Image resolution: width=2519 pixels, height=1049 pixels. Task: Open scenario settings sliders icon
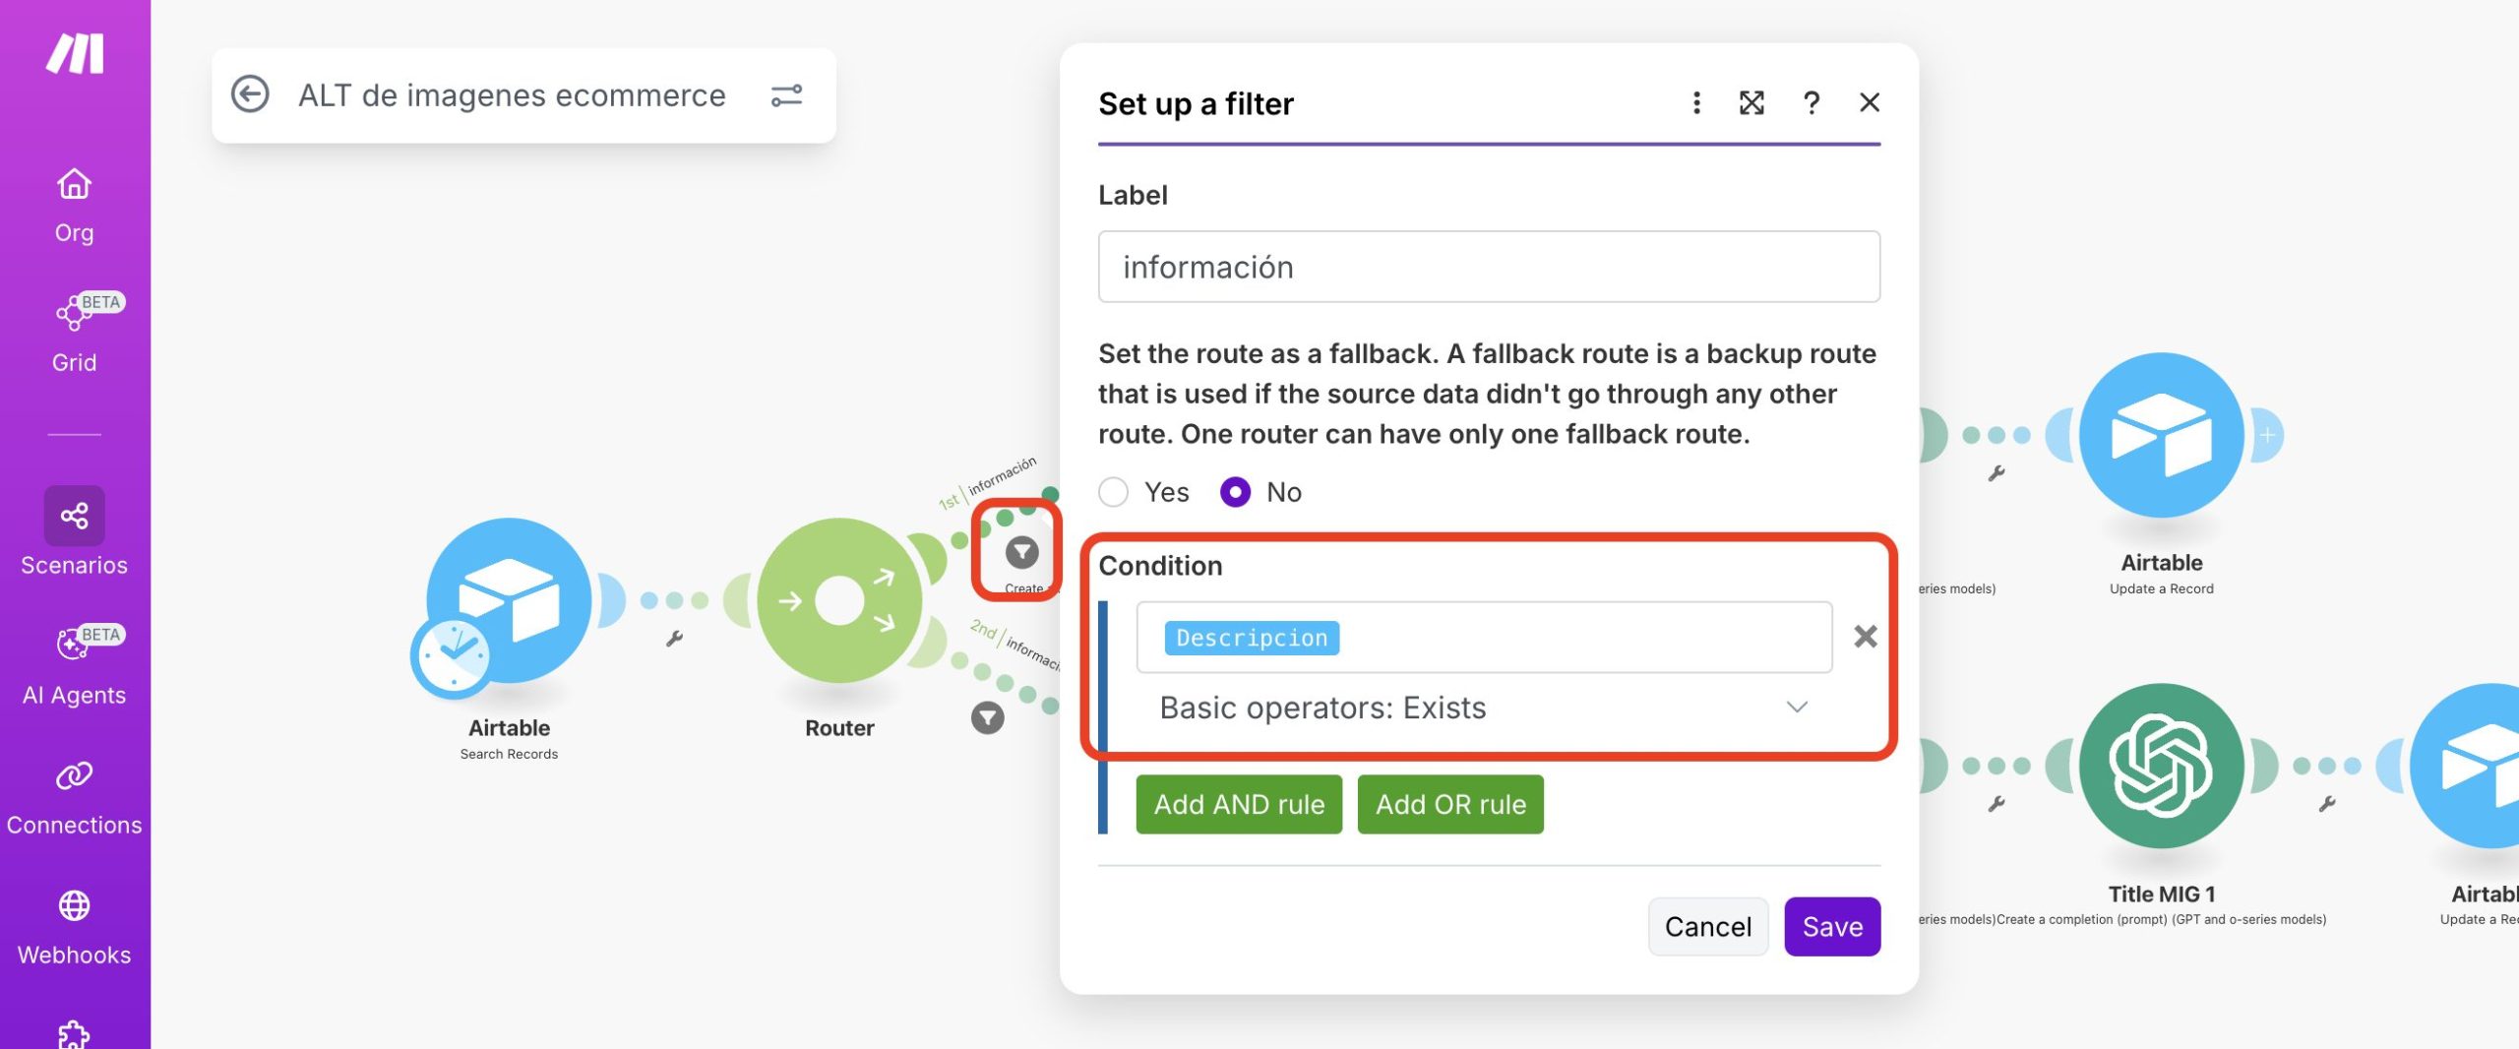pos(786,95)
